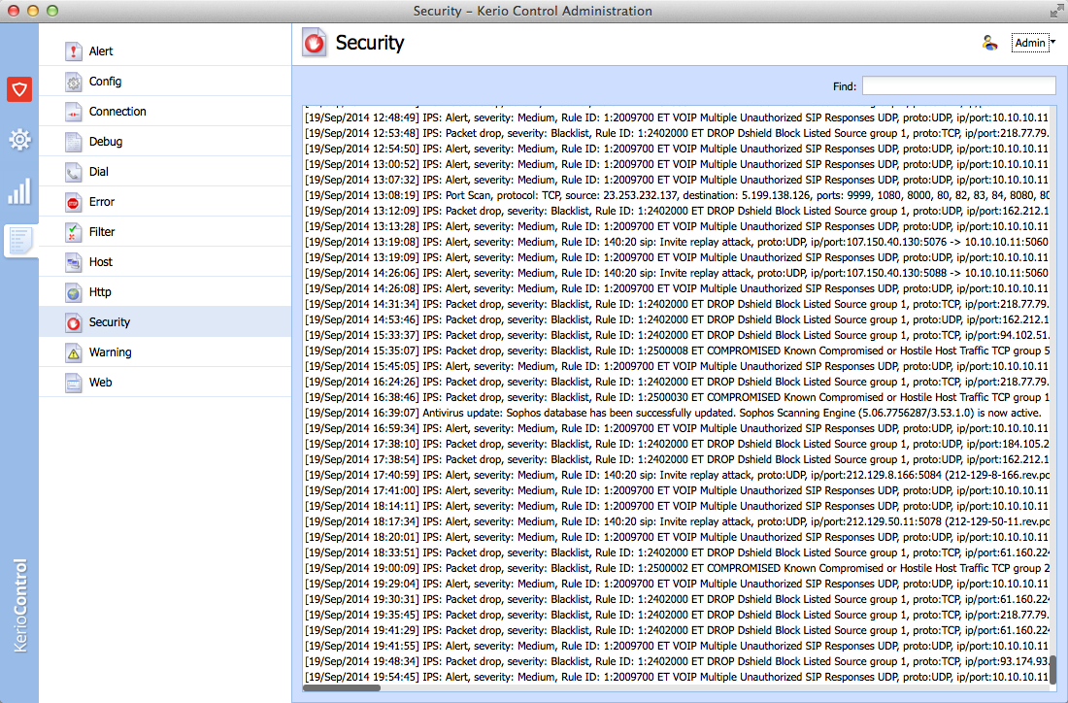Select the Connection log entry
The image size is (1068, 703).
165,111
